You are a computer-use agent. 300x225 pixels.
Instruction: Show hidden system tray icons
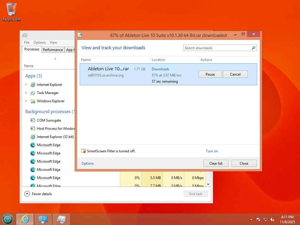251,219
